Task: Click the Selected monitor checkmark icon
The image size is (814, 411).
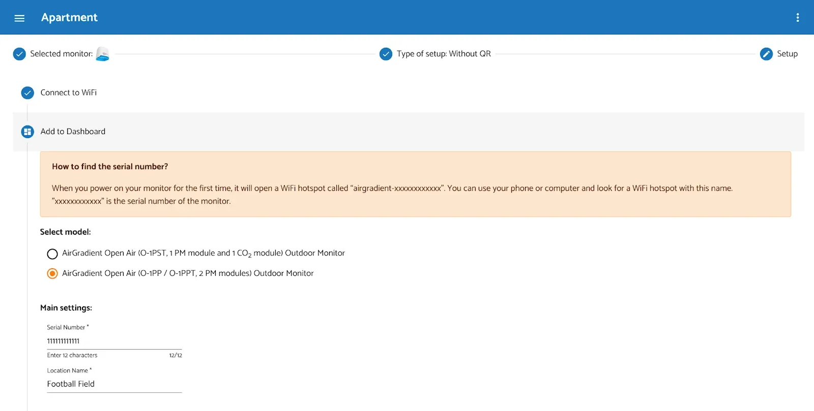Action: (x=19, y=53)
